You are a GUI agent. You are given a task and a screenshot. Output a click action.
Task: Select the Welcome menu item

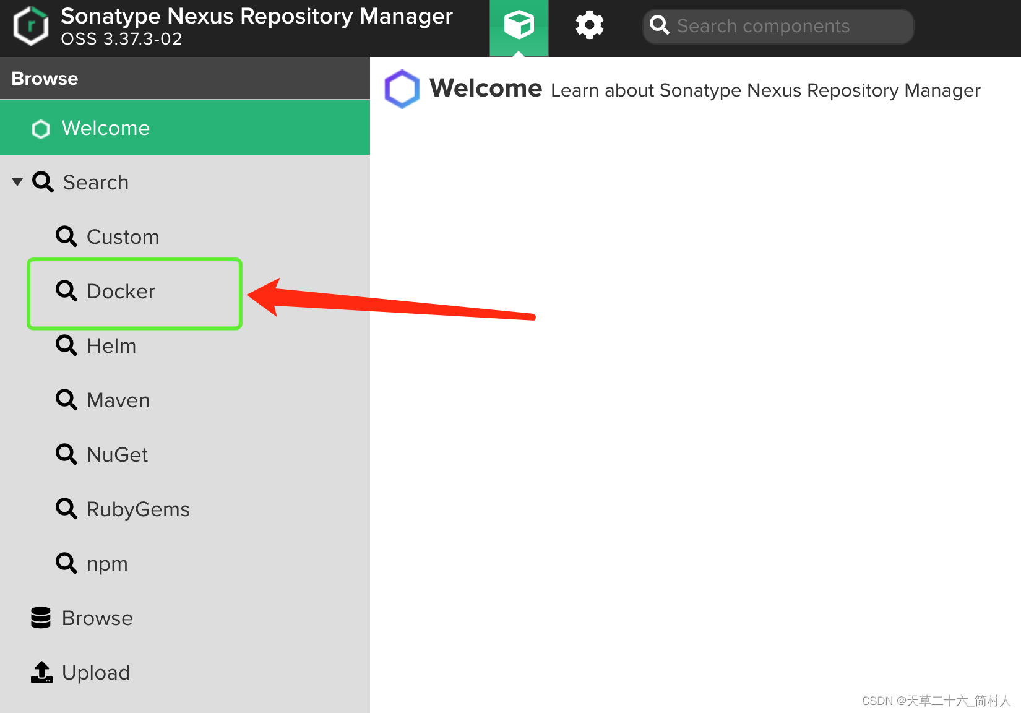[185, 128]
